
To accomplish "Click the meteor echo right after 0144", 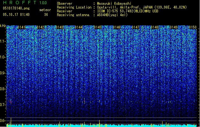I will [x=84, y=101].
